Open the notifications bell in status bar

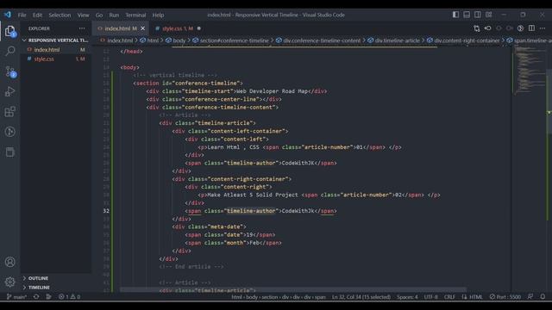[543, 296]
